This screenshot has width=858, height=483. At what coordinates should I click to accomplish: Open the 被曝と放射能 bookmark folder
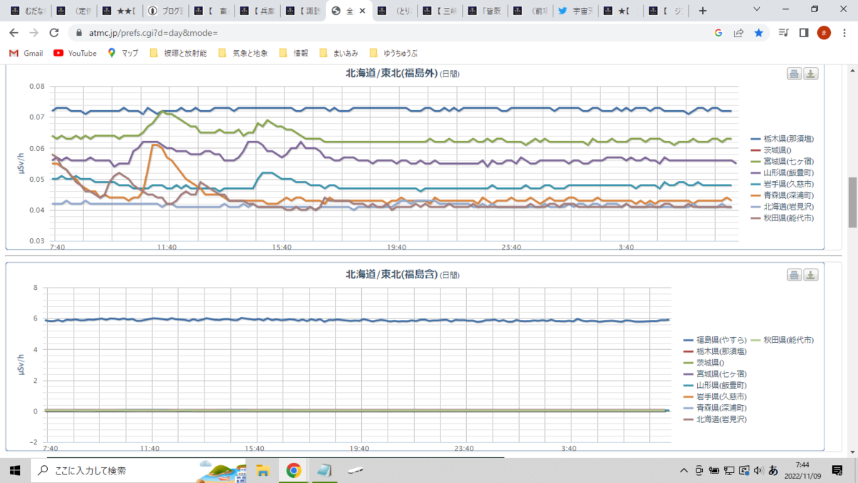[178, 53]
